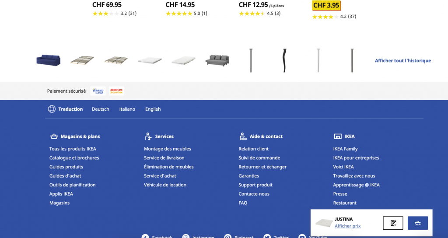Click Afficher tout l'historique link
Screen dimensions: 448x238
[x=402, y=60]
